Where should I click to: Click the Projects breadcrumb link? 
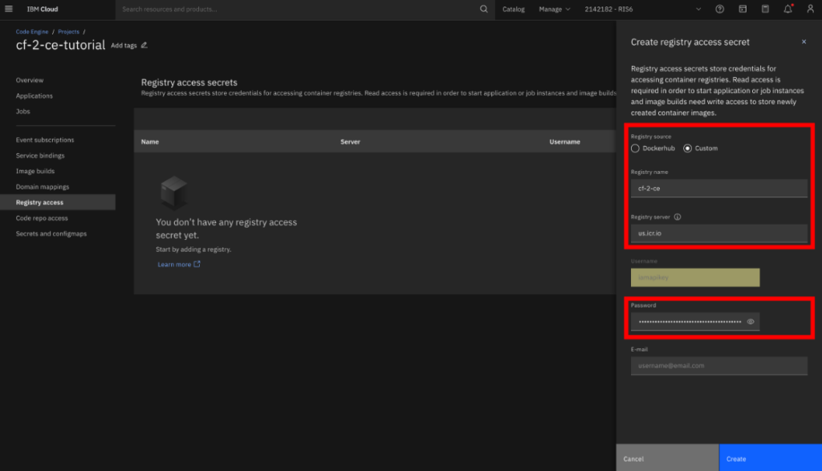coord(69,31)
